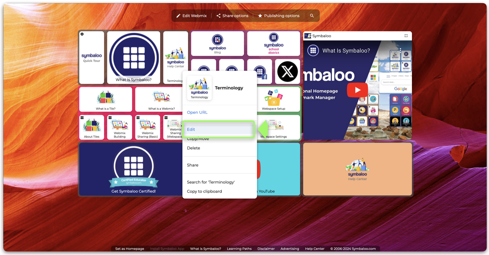The width and height of the screenshot is (489, 255).
Task: Open the orange Symbaloo Help Center tile
Action: click(358, 169)
